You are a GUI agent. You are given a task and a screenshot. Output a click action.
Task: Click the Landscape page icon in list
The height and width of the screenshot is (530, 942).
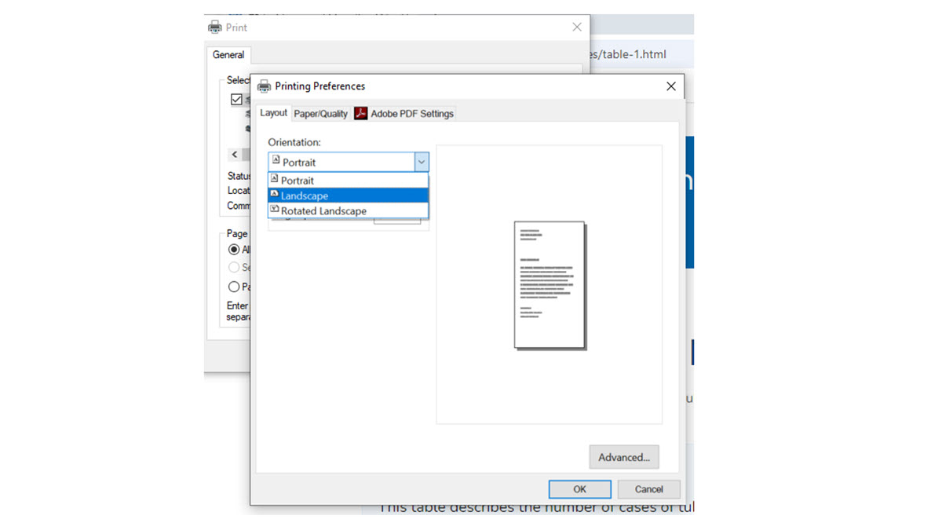pos(275,195)
